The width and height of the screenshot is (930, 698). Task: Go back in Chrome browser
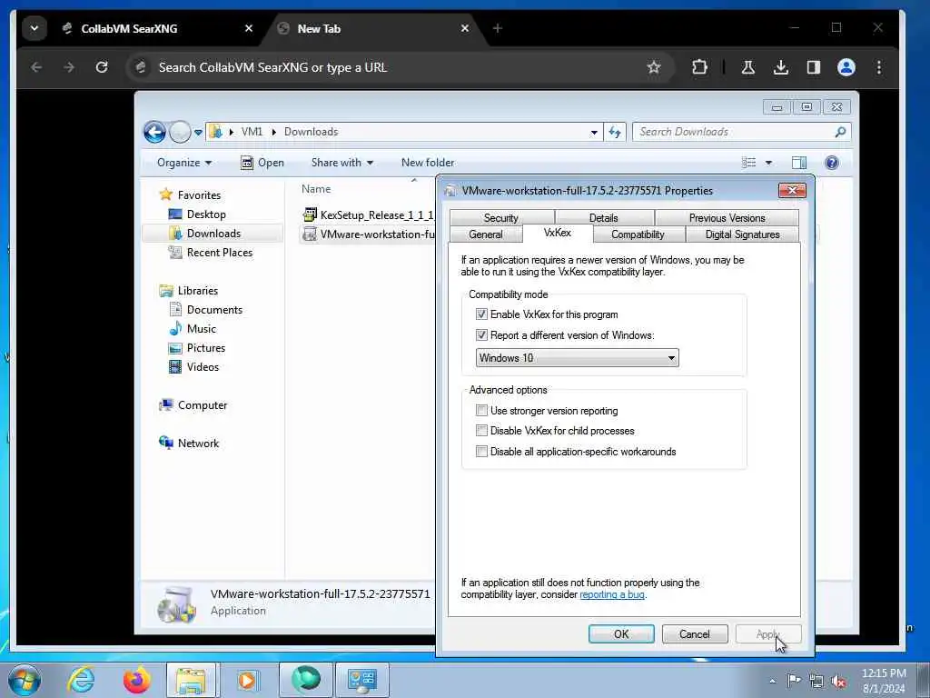point(36,67)
